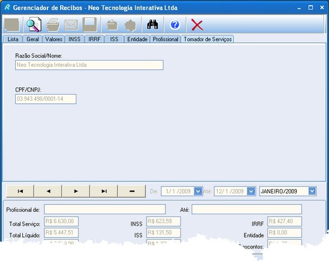Open search with the binoculars icon
The width and height of the screenshot is (329, 261).
point(153,25)
